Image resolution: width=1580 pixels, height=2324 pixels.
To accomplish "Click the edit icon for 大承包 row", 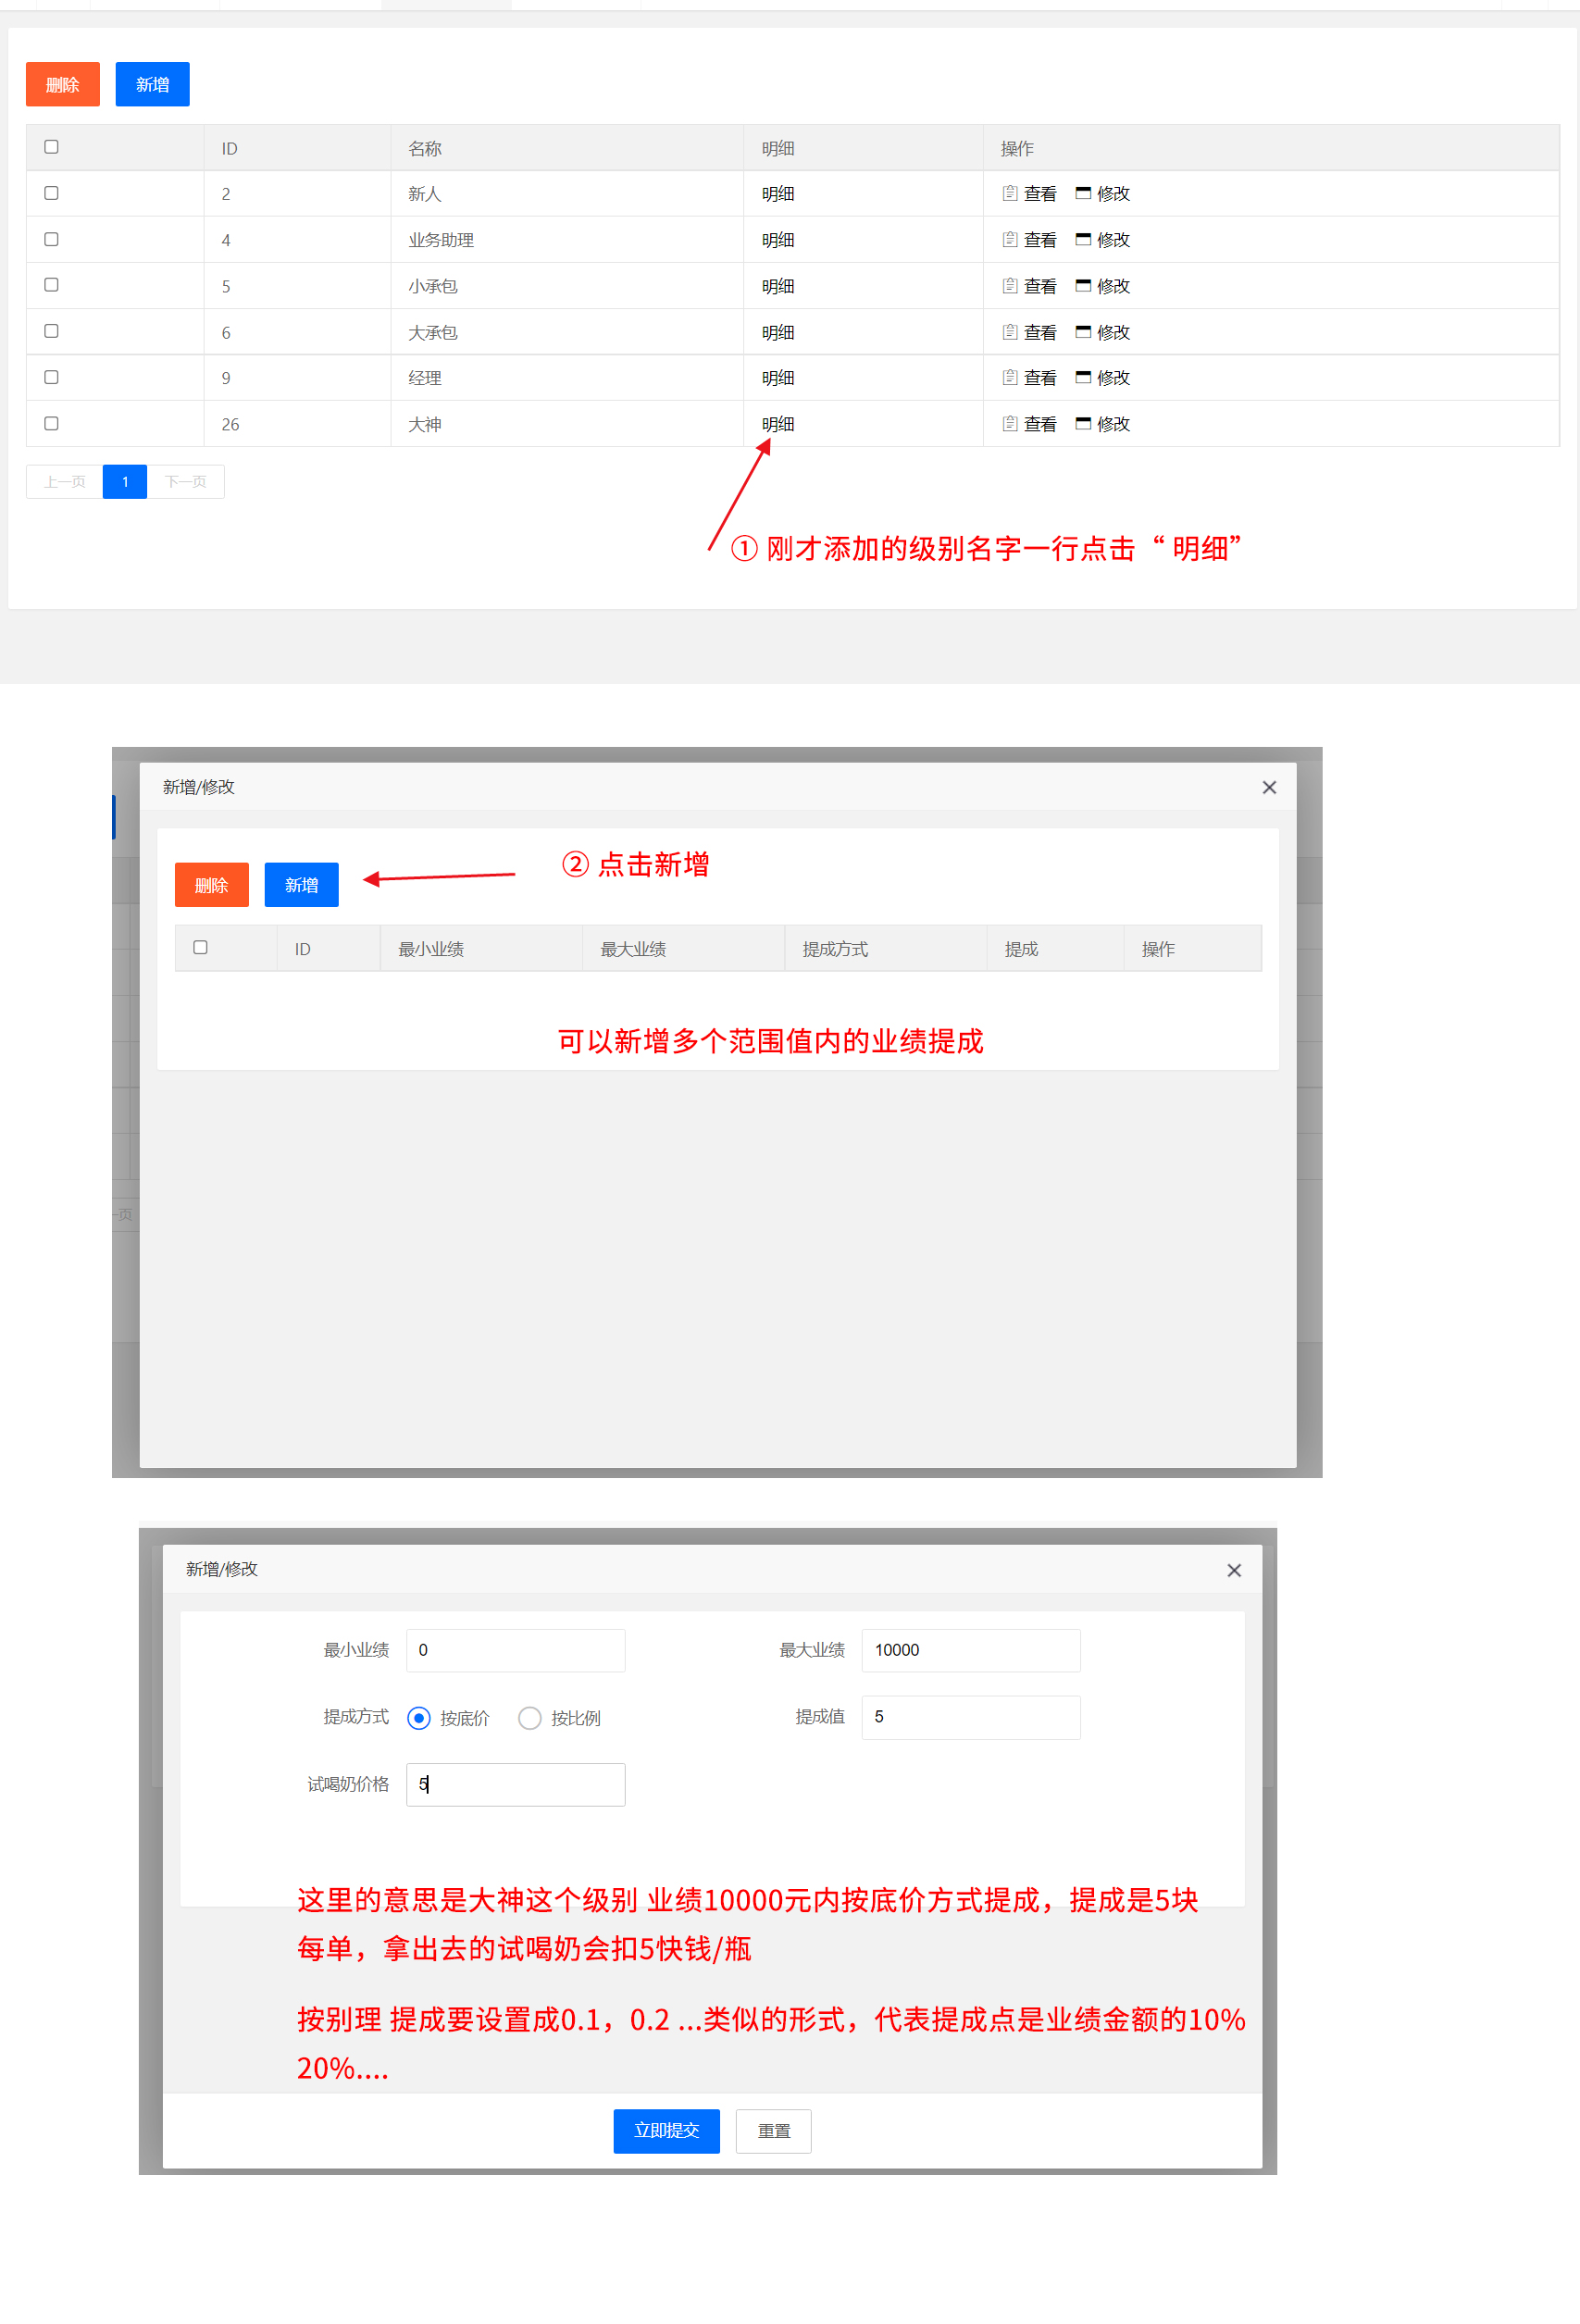I will tap(1083, 331).
